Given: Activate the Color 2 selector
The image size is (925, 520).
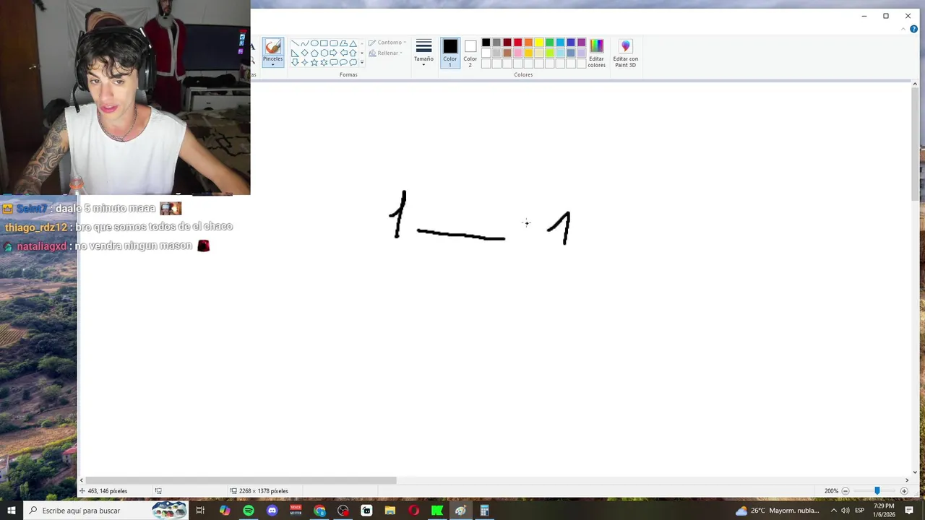Looking at the screenshot, I should click(470, 53).
